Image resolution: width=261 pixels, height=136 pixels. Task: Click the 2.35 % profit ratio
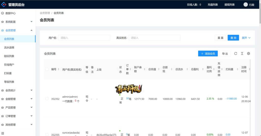click(210, 99)
